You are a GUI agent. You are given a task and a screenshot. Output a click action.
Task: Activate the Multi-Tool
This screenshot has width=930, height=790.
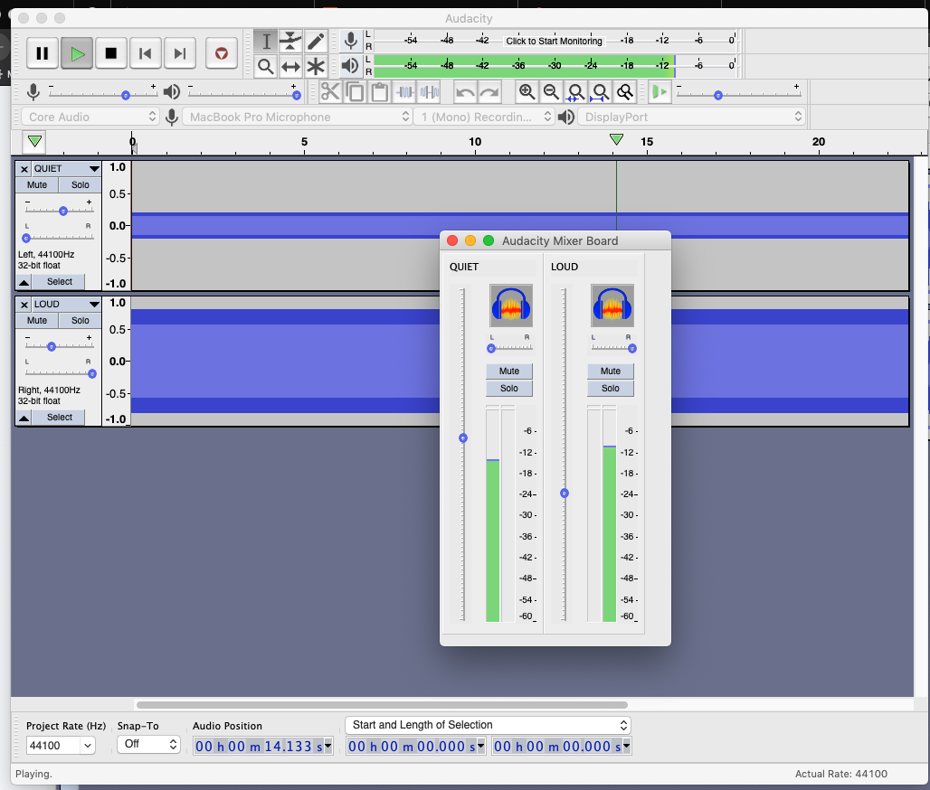click(316, 66)
